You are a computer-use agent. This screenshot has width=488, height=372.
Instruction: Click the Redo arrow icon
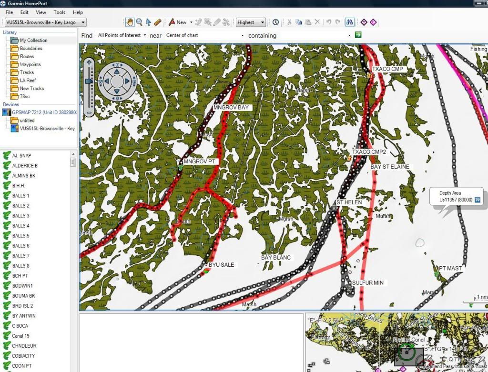pos(338,22)
